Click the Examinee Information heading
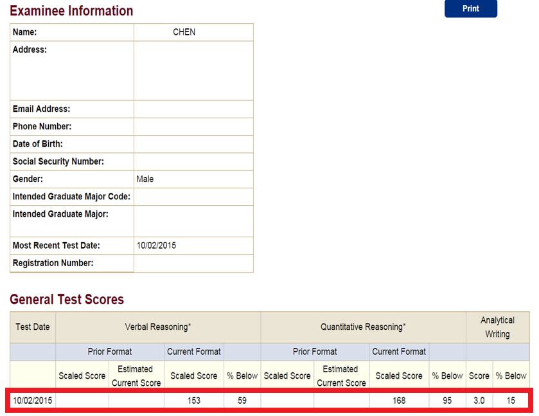539x416 pixels. pos(71,11)
